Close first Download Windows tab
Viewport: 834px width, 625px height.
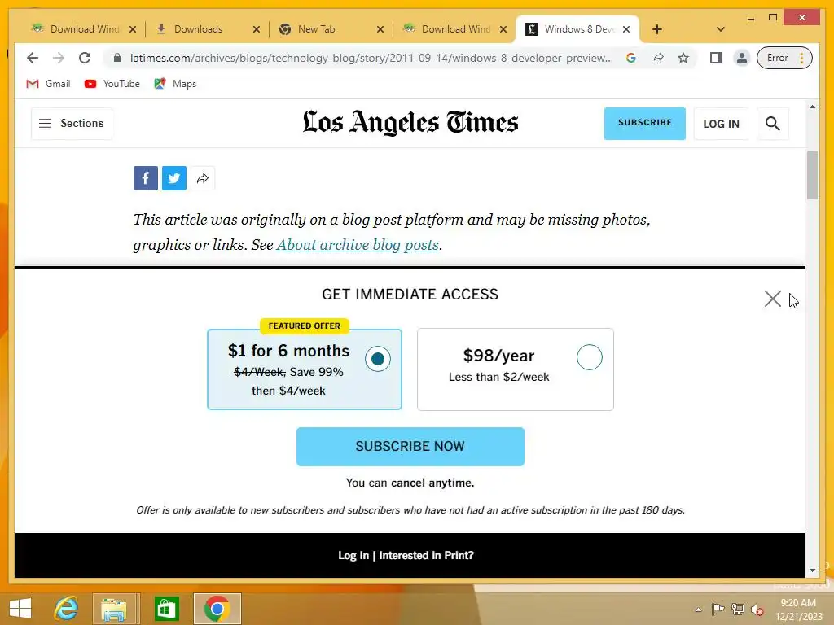pos(133,29)
